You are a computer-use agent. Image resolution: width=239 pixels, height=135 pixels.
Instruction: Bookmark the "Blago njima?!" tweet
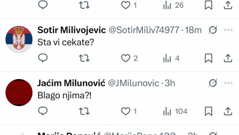(x=208, y=111)
